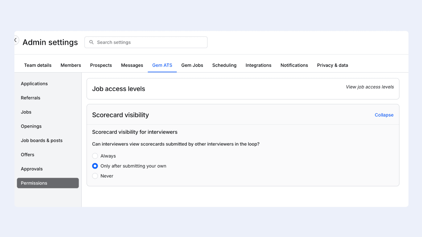Viewport: 422px width, 237px height.
Task: Open the Openings settings page
Action: point(31,126)
